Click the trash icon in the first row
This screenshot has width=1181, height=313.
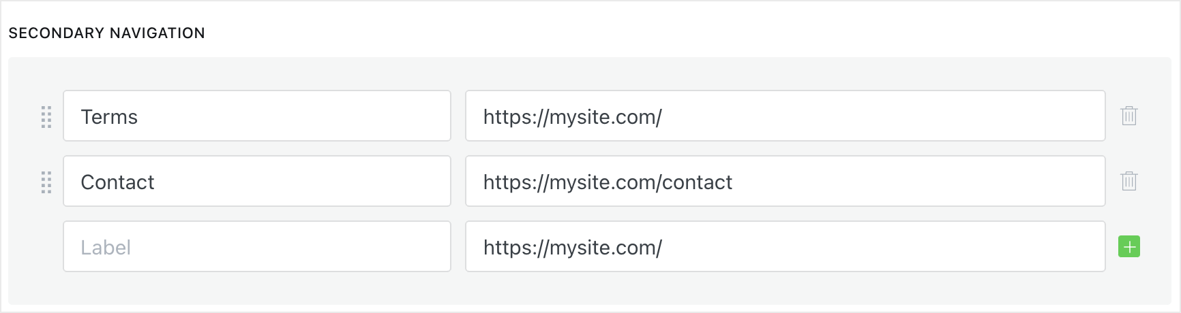click(x=1129, y=116)
